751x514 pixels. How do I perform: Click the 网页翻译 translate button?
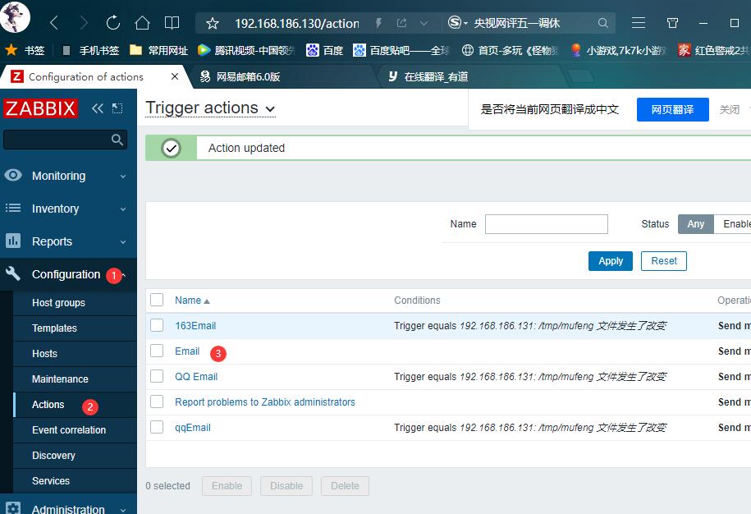[x=672, y=110]
